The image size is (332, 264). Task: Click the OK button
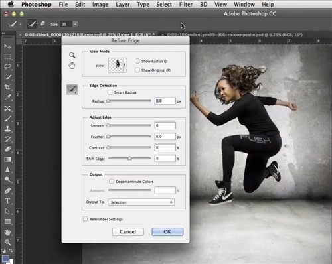(x=167, y=231)
